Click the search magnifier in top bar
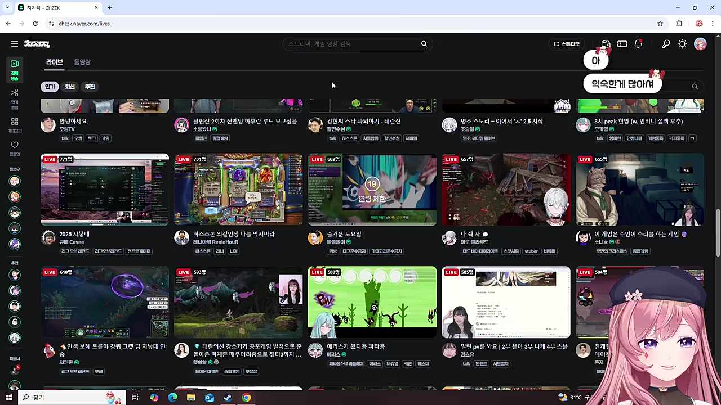This screenshot has height=405, width=721. tap(424, 44)
